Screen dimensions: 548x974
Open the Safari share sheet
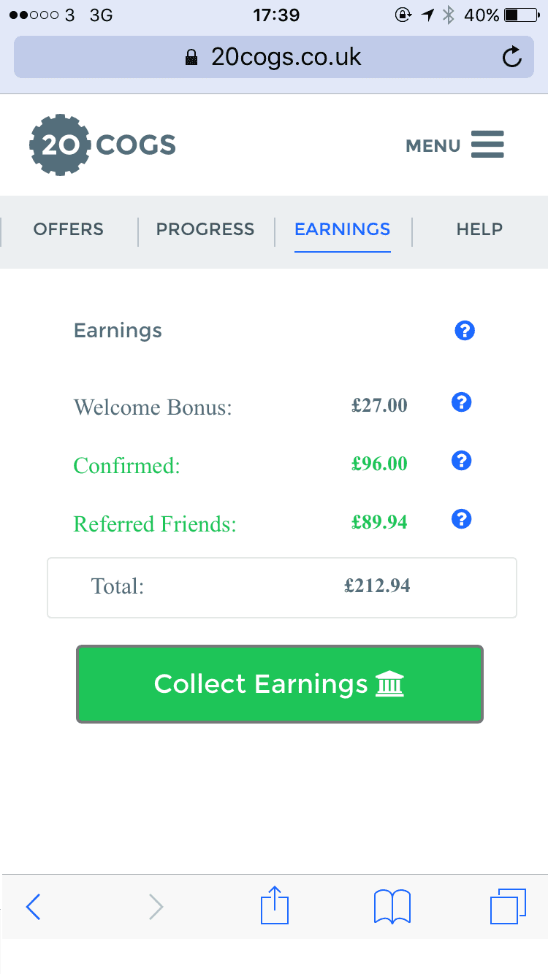coord(275,905)
